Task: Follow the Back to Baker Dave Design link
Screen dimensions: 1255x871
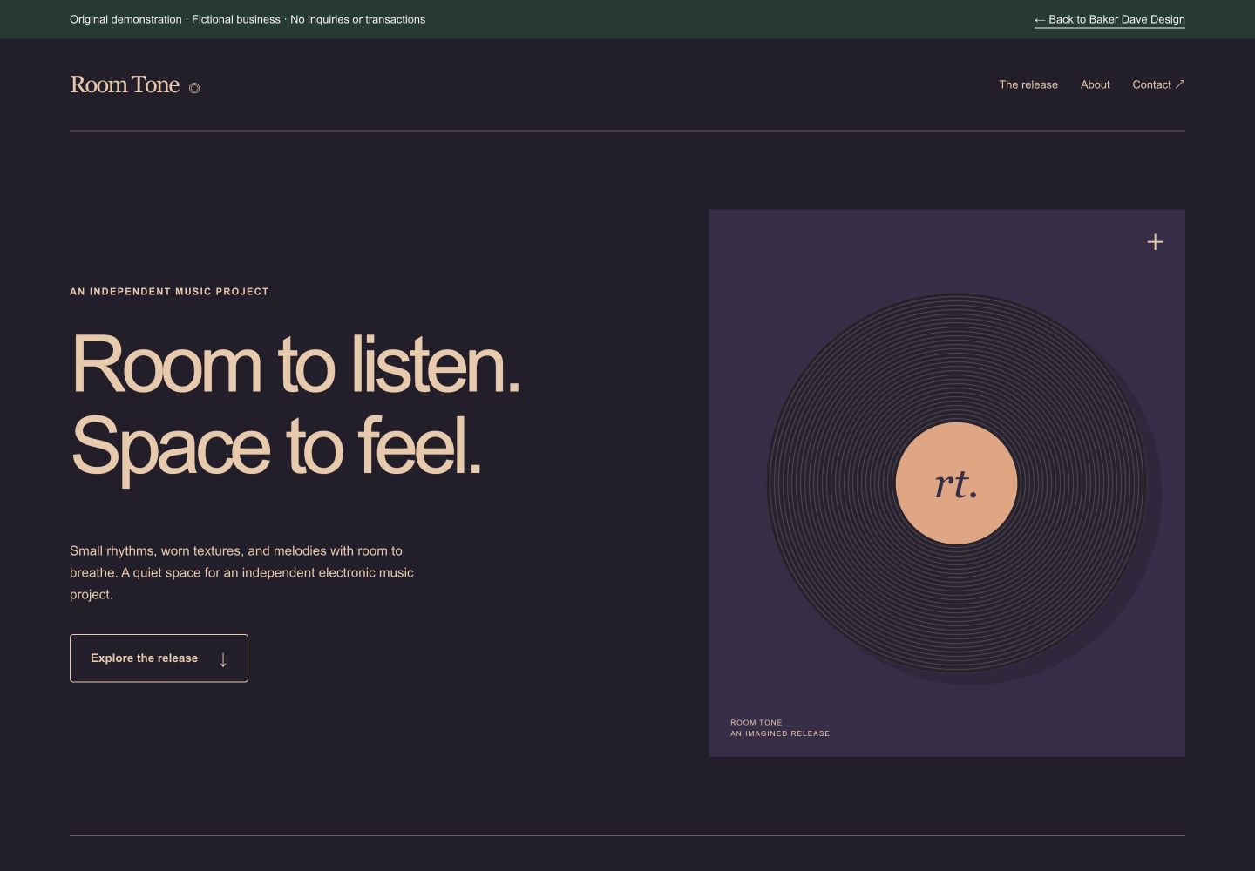Action: pos(1109,19)
